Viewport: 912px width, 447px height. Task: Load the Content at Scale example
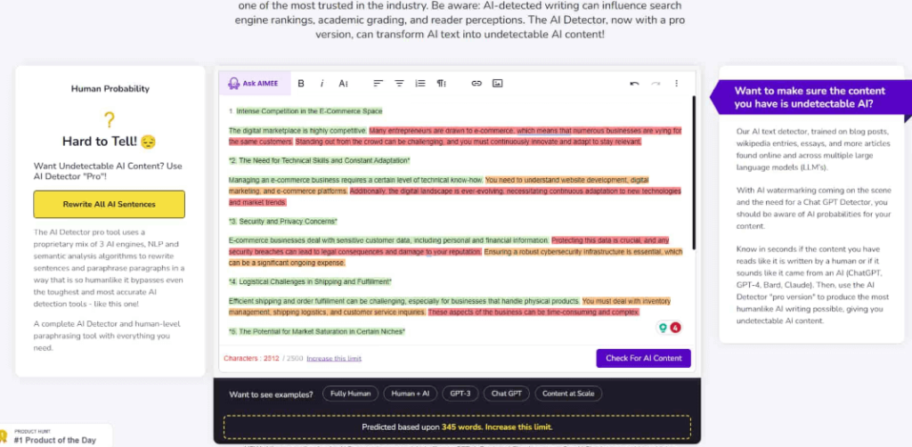[569, 394]
